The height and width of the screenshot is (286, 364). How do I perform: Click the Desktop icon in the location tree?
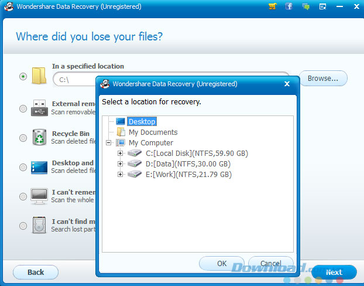[x=121, y=121]
